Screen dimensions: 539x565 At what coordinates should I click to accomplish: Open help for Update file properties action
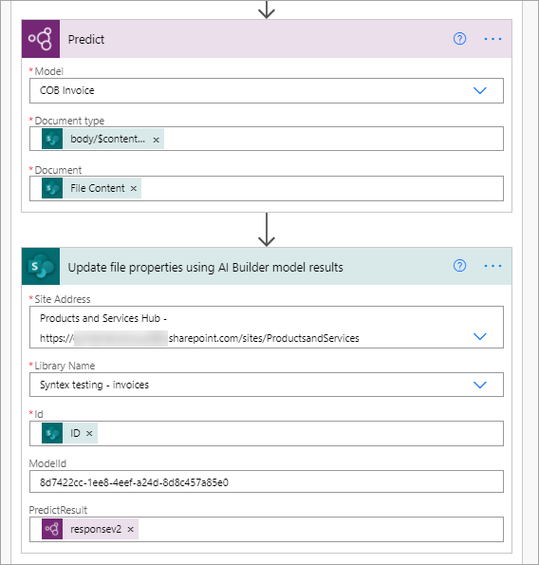(x=459, y=266)
